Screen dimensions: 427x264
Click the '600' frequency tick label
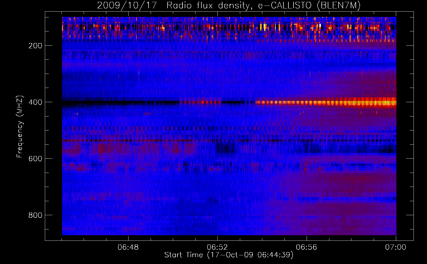(x=35, y=159)
